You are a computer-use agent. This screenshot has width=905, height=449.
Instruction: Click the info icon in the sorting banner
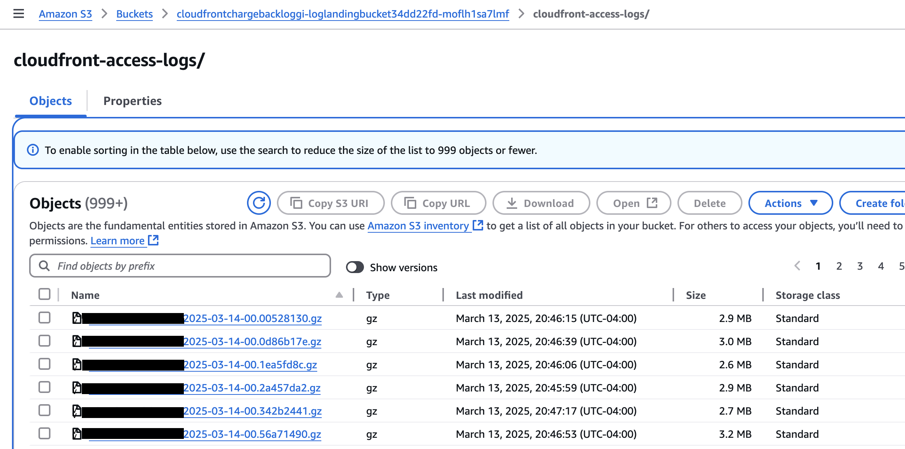(x=33, y=150)
